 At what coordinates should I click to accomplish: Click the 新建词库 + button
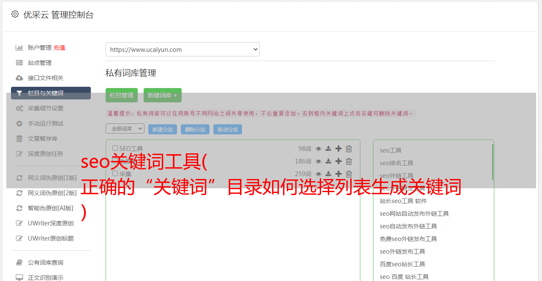[x=163, y=95]
